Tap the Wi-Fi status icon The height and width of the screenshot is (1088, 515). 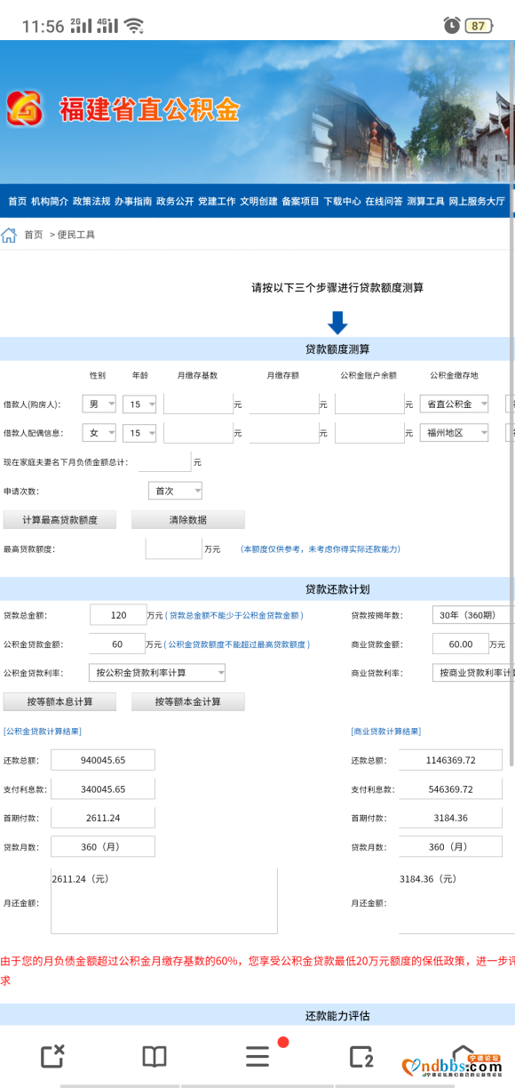134,26
